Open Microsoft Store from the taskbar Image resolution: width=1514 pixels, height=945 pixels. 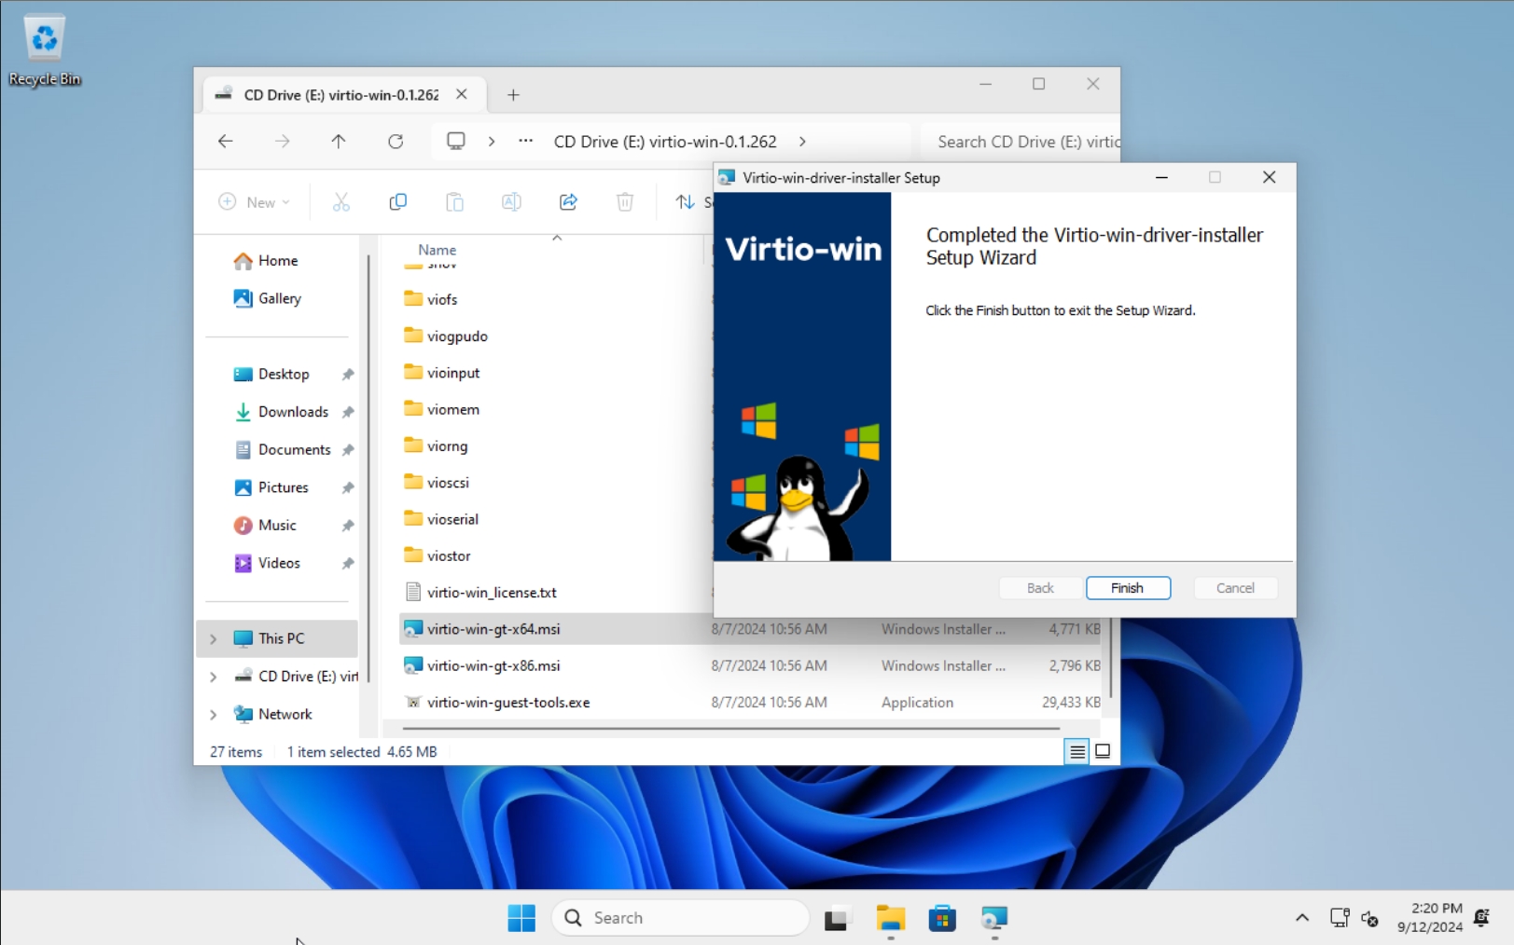(942, 919)
